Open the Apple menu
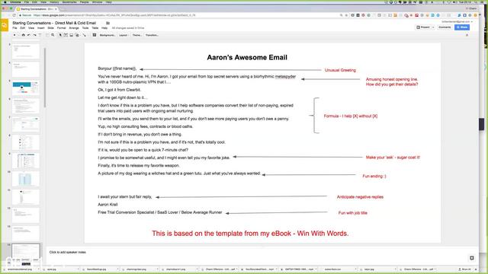The width and height of the screenshot is (488, 274). tap(5, 2)
